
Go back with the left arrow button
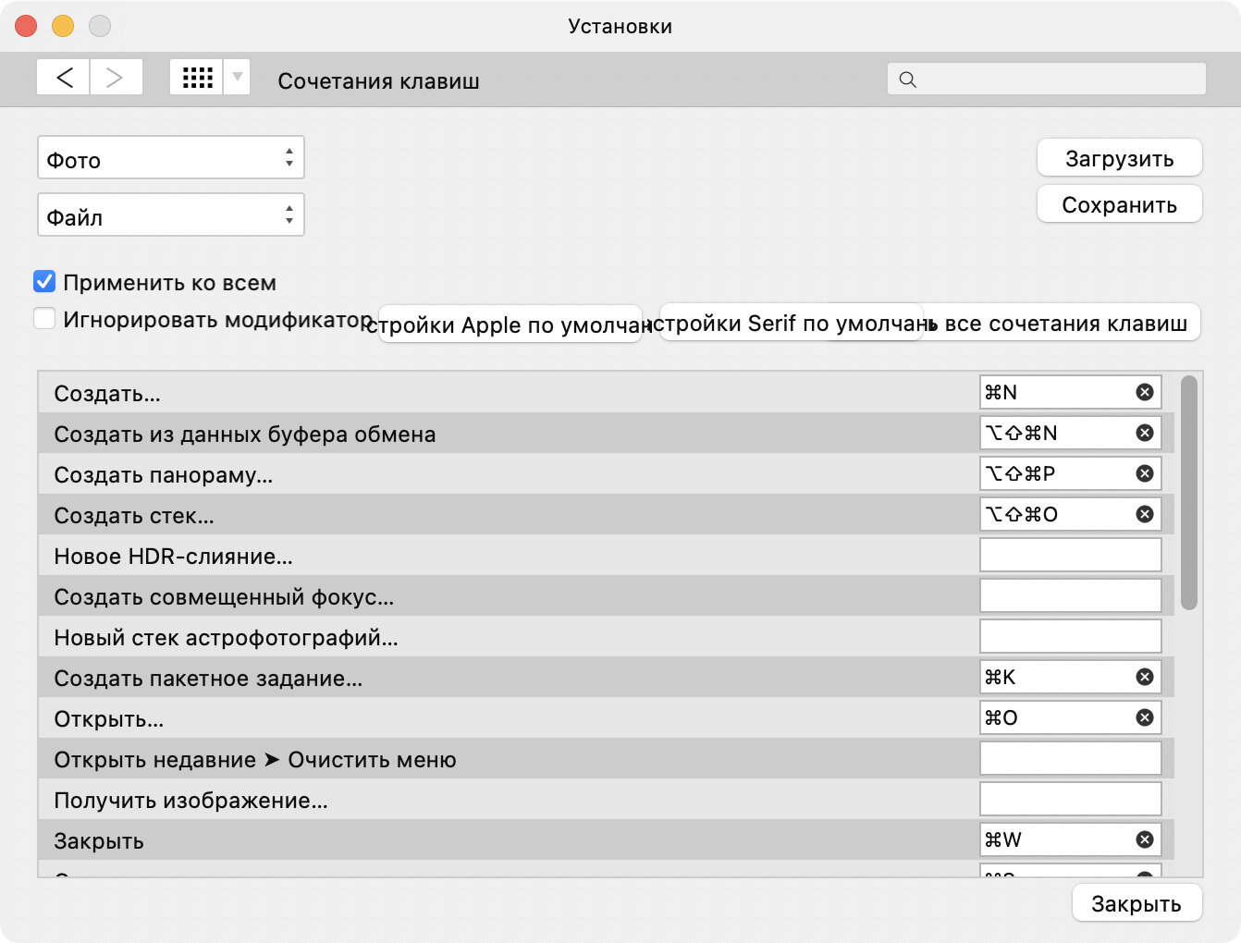point(63,78)
